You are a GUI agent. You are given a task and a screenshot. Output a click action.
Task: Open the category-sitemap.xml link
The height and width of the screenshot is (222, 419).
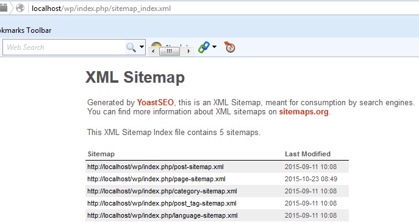pyautogui.click(x=162, y=191)
